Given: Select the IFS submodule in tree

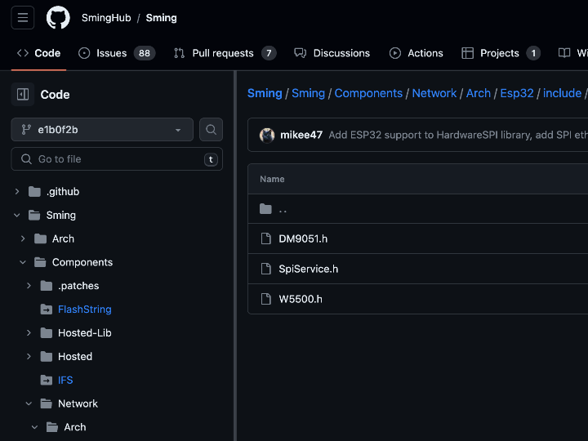Looking at the screenshot, I should [65, 381].
